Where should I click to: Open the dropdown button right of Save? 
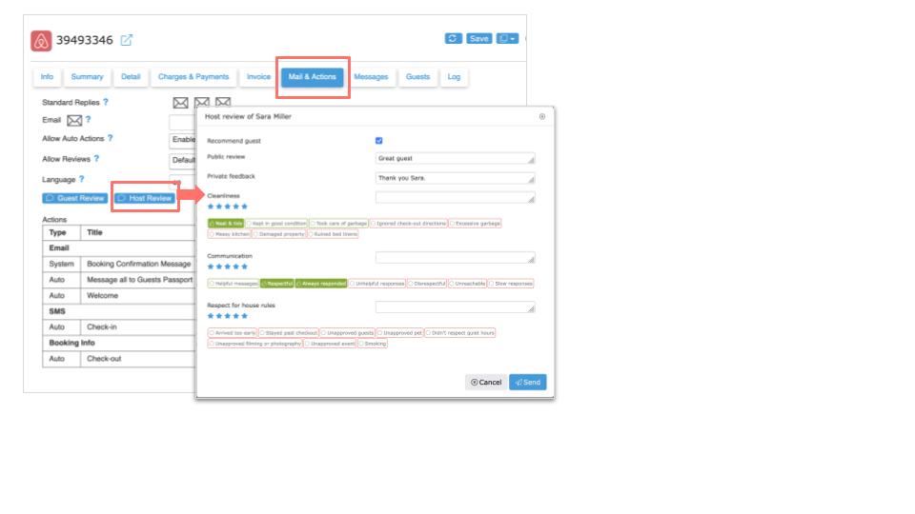click(x=507, y=38)
